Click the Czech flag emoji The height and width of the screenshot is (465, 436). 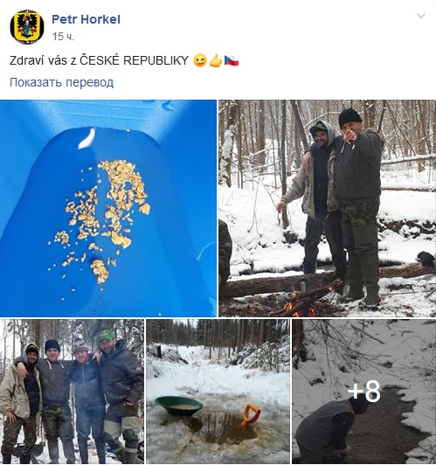point(232,61)
